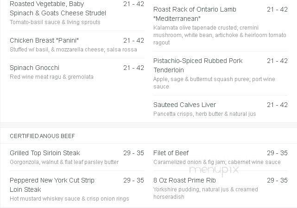
Task: Choose the 8 Oz Roast Prime Rib
Action: pyautogui.click(x=184, y=180)
